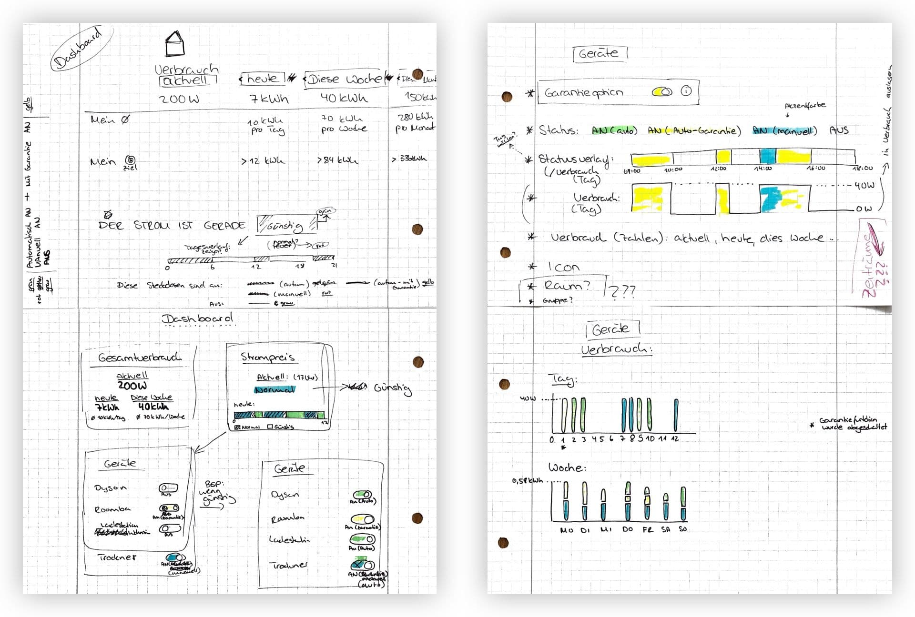This screenshot has width=915, height=617.
Task: Click the Normal label under Strompreis
Action: (275, 389)
